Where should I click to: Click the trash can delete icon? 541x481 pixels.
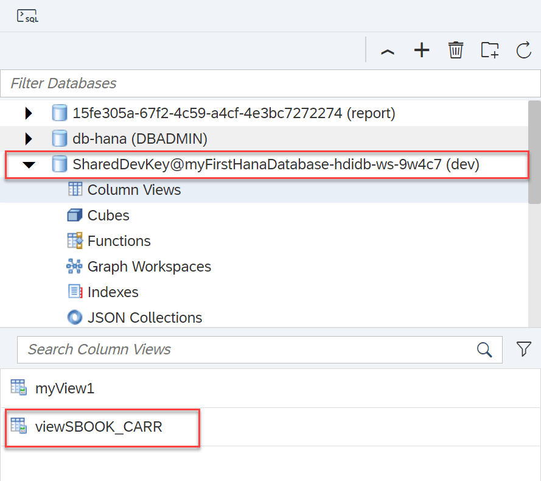pos(456,51)
